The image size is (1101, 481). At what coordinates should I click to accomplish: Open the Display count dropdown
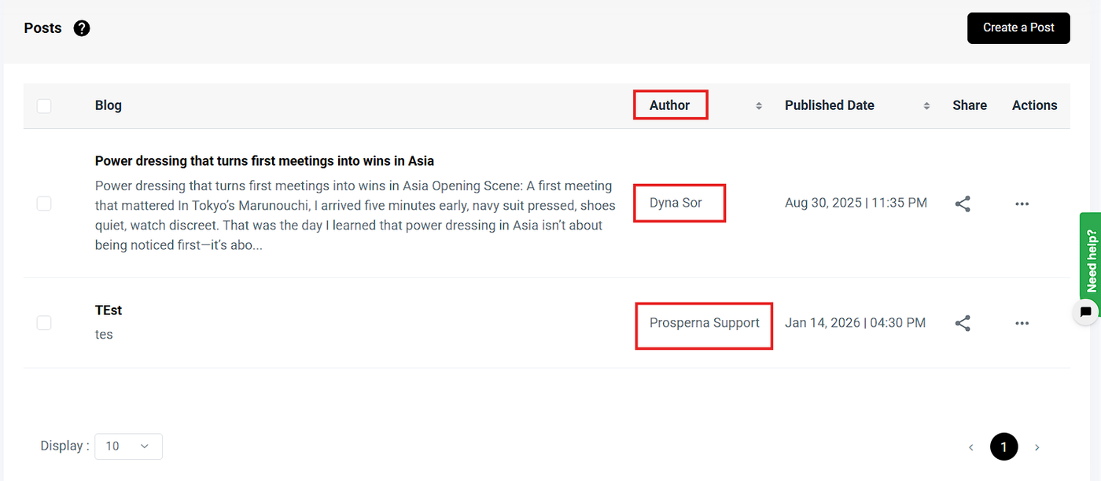point(128,446)
